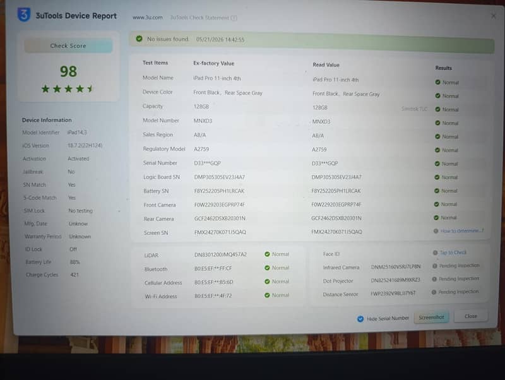The image size is (505, 380).
Task: Click the Ex-factory Front Camera 'F0W229203EGPRP74F'
Action: coord(219,205)
